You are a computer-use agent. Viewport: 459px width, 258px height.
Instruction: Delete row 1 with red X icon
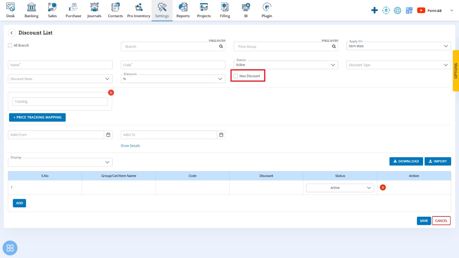383,187
